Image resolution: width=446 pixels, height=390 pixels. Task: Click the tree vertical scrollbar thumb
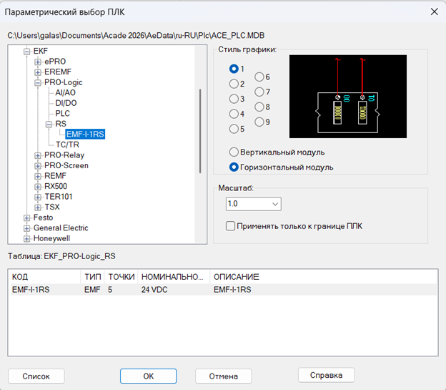tap(200, 132)
